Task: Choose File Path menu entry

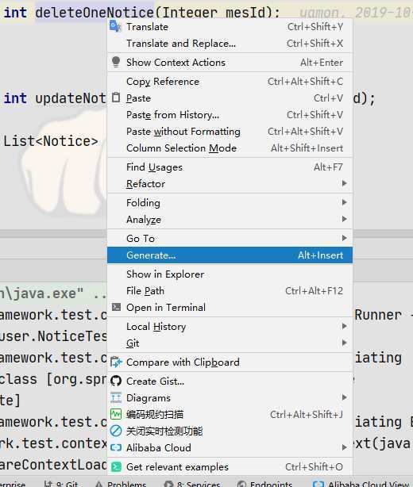Action: pyautogui.click(x=230, y=291)
